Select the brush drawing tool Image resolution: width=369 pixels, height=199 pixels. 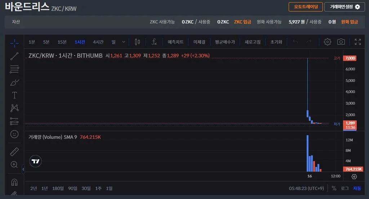(x=14, y=82)
